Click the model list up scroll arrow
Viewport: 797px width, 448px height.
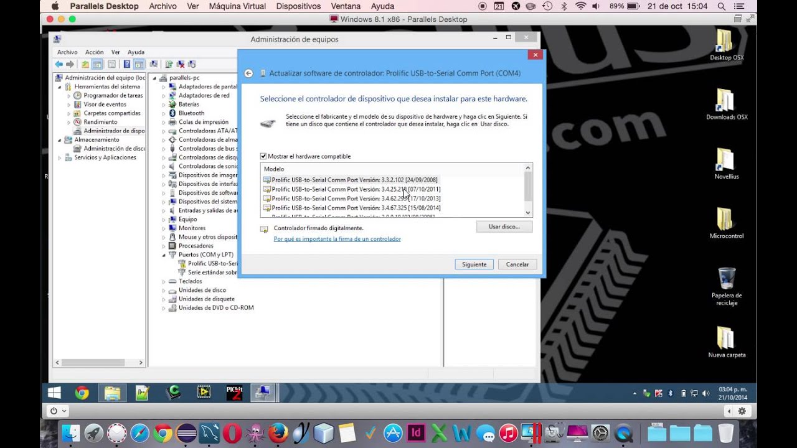(528, 168)
